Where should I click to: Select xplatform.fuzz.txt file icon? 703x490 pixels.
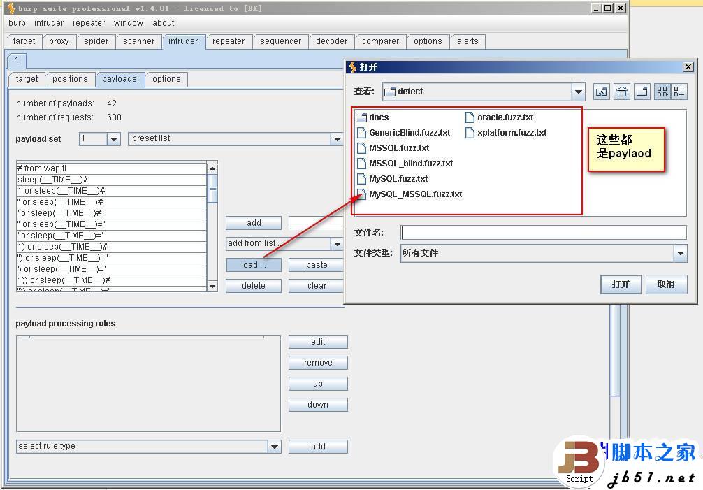click(x=470, y=133)
